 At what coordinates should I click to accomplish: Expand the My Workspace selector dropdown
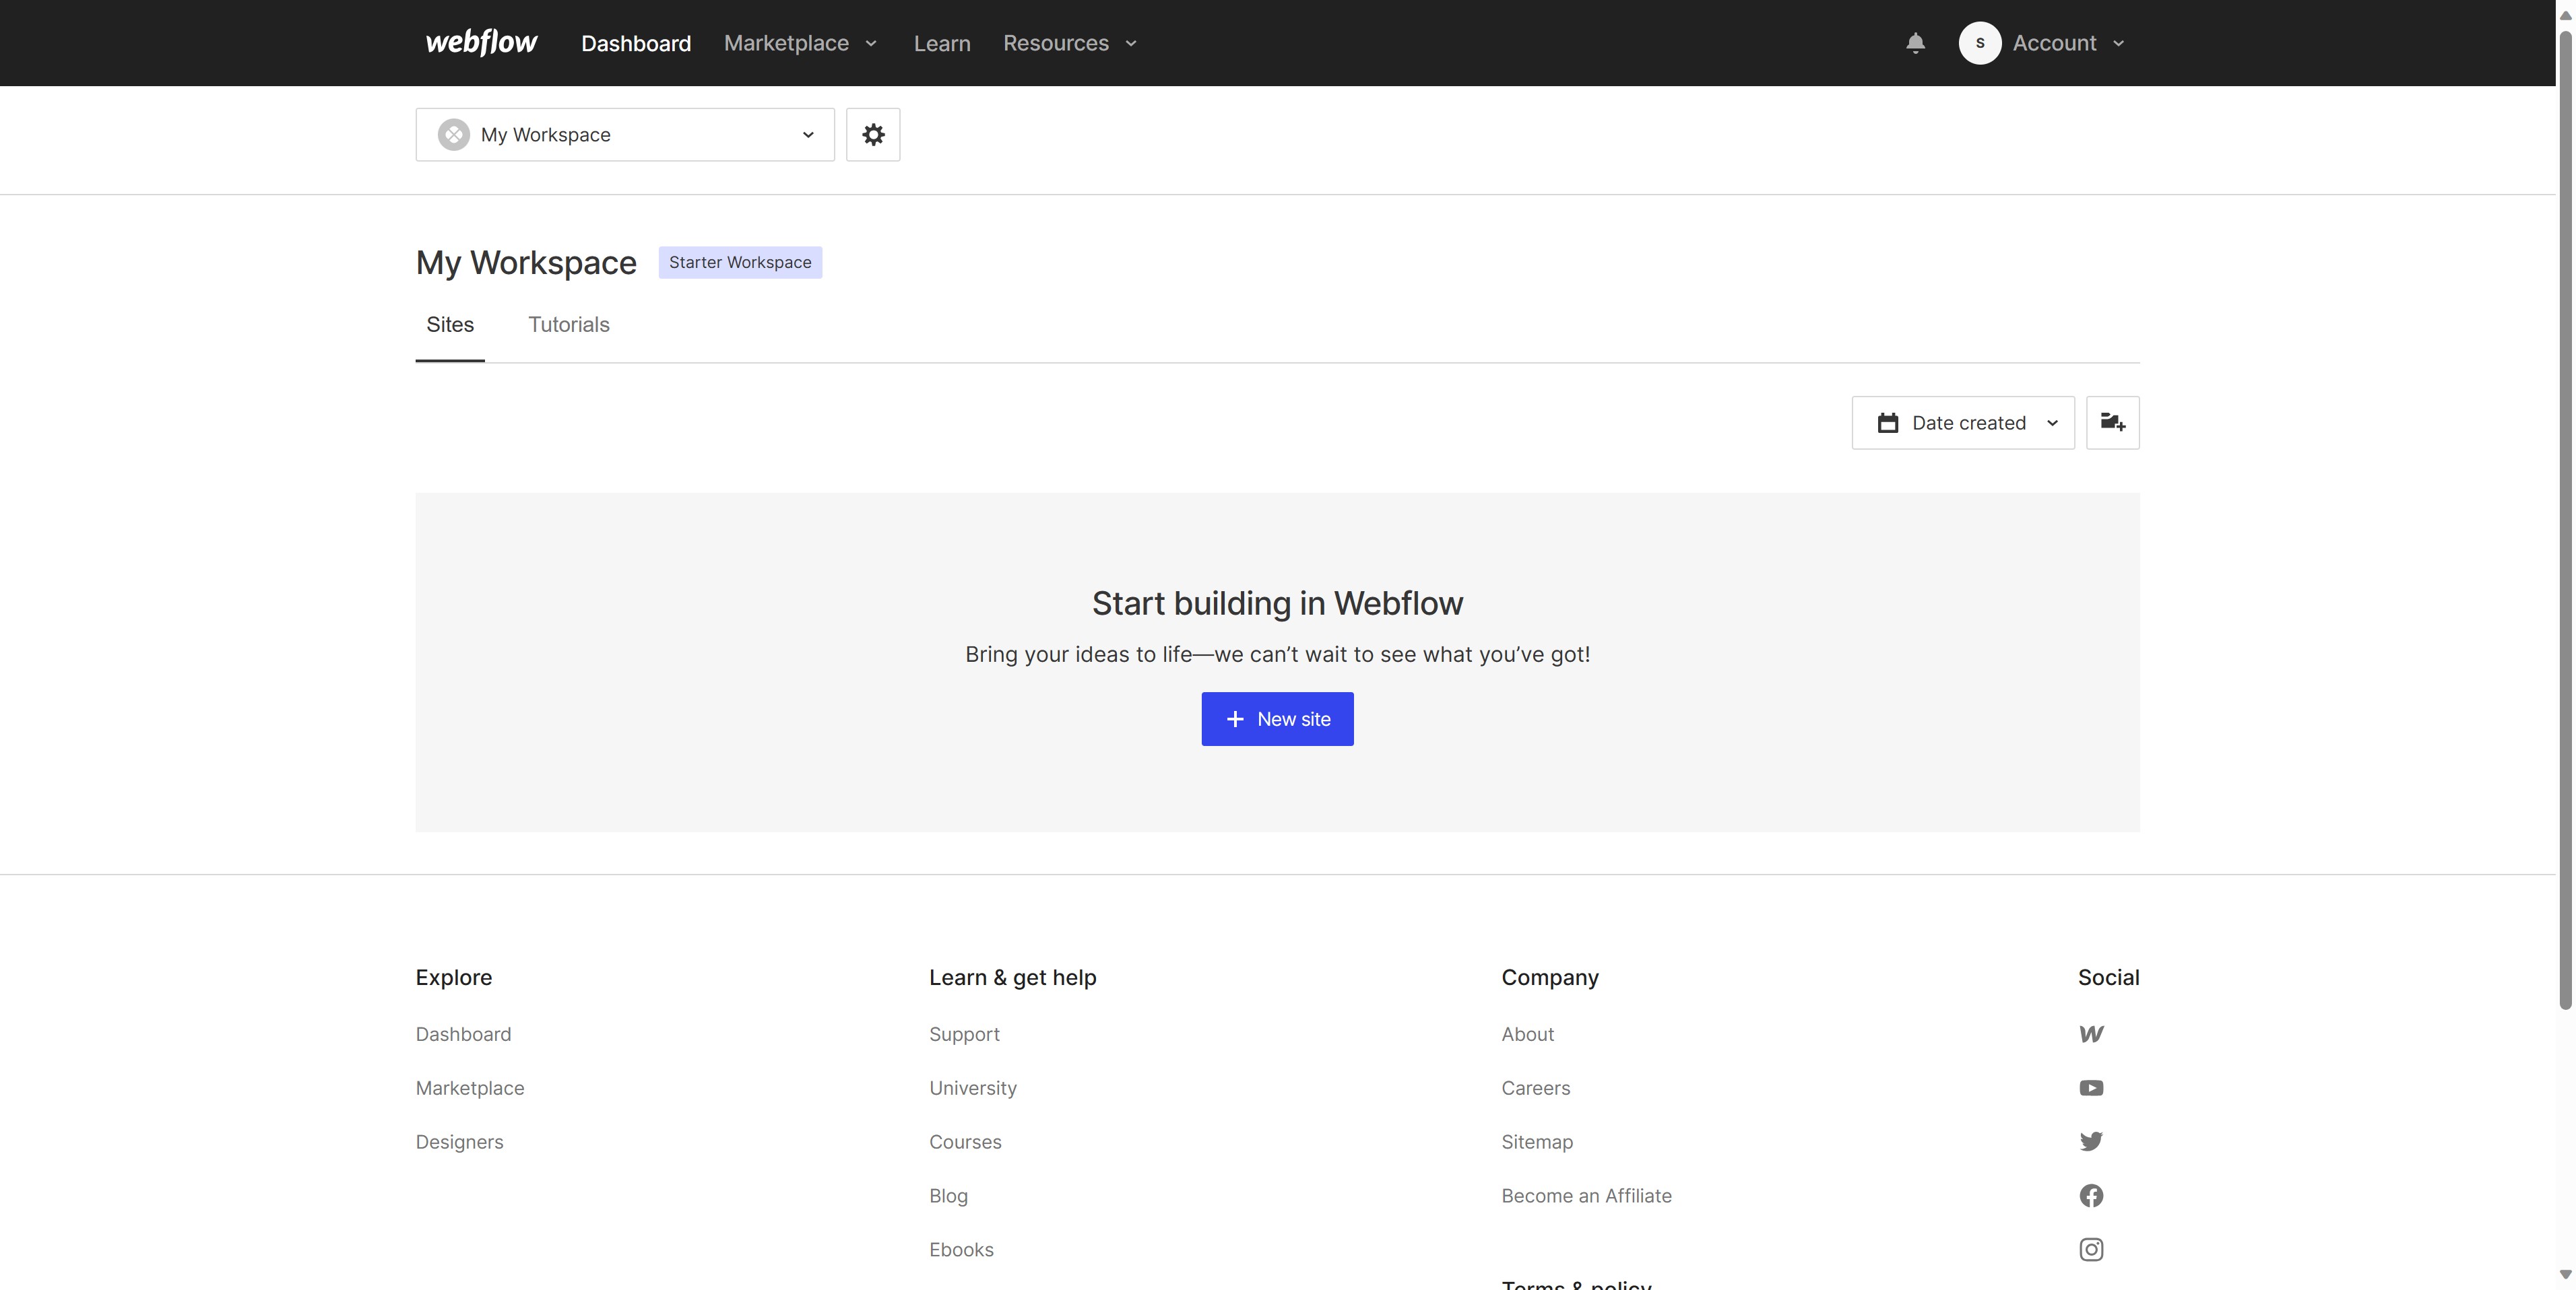pyautogui.click(x=625, y=135)
